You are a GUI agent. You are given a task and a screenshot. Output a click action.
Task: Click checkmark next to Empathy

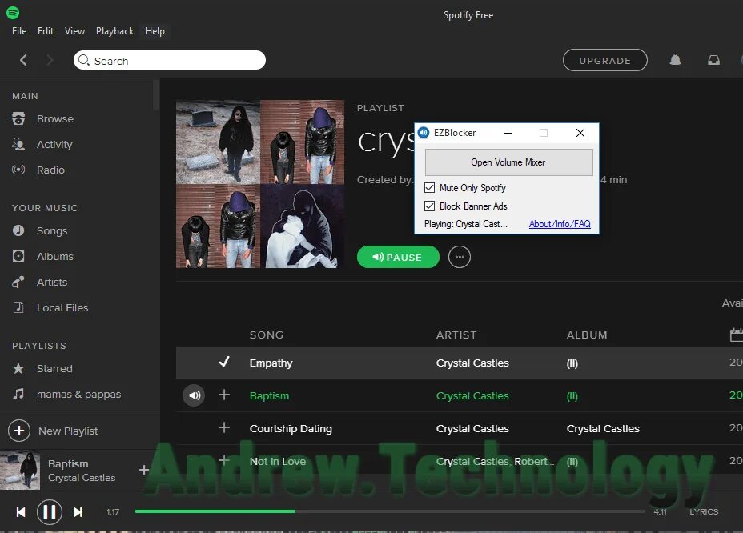pos(224,362)
